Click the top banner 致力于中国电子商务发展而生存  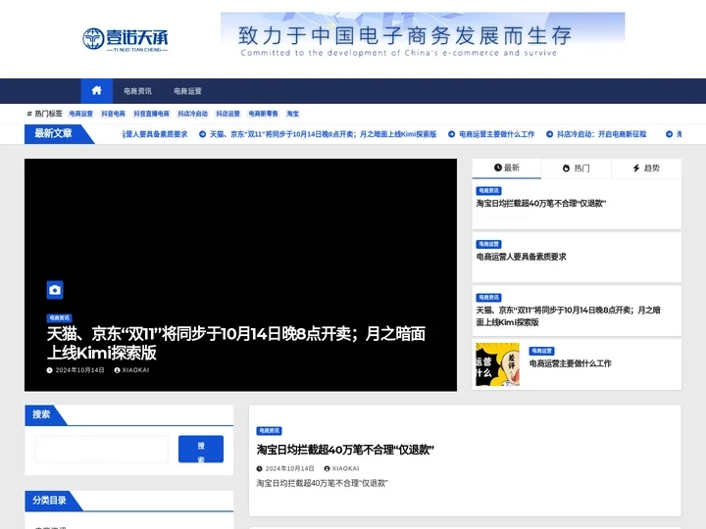[x=423, y=35]
